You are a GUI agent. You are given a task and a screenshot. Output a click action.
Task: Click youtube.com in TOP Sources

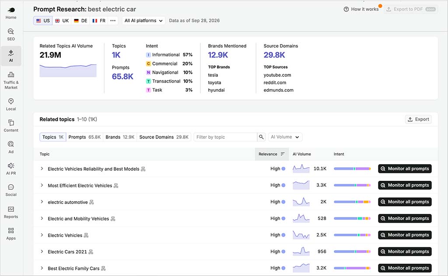[277, 75]
